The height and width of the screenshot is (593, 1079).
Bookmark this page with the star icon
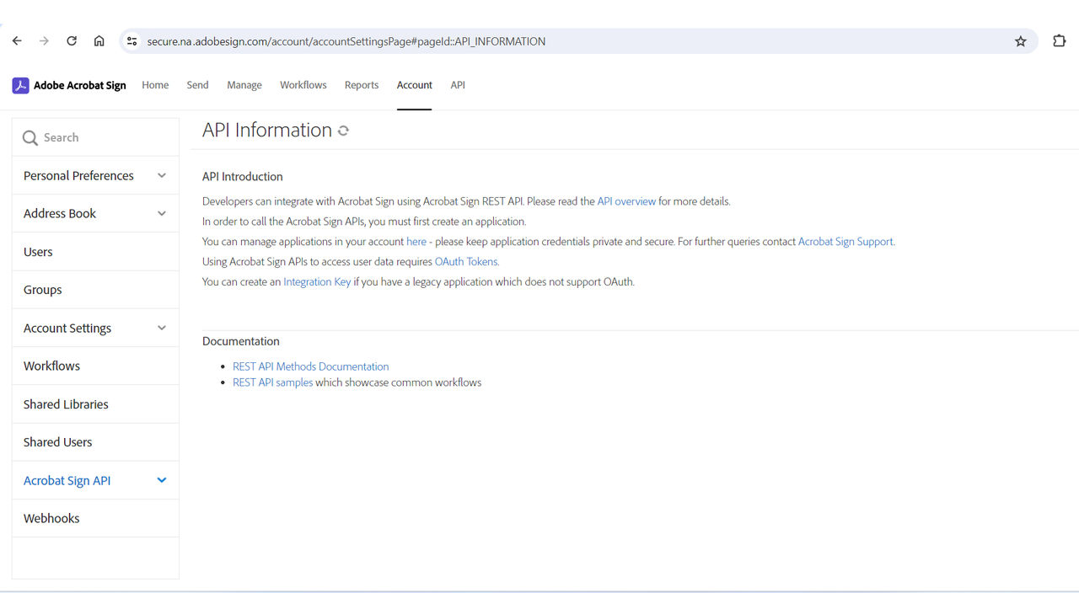(x=1021, y=41)
